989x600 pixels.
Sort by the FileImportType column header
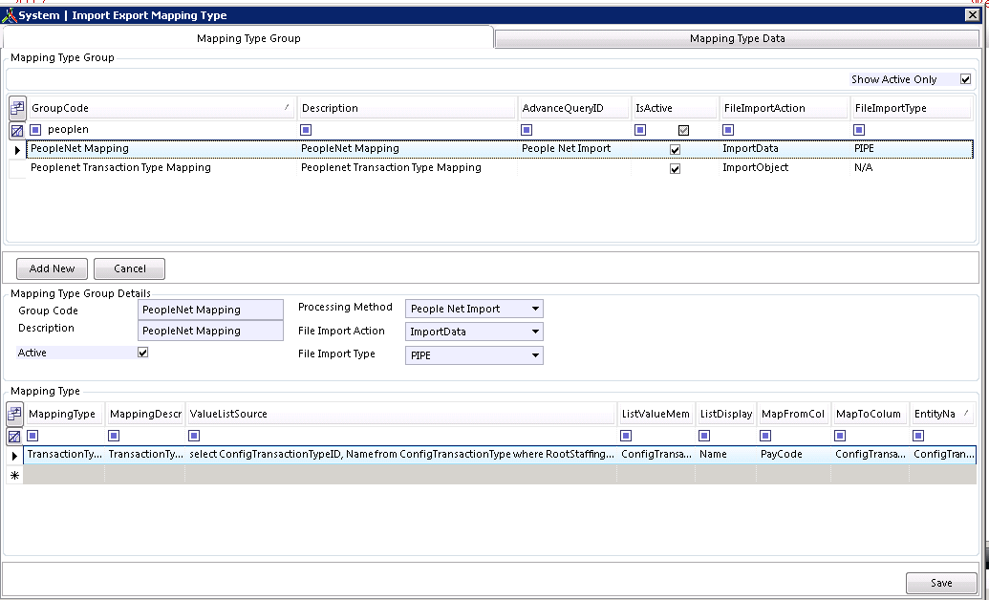[912, 108]
